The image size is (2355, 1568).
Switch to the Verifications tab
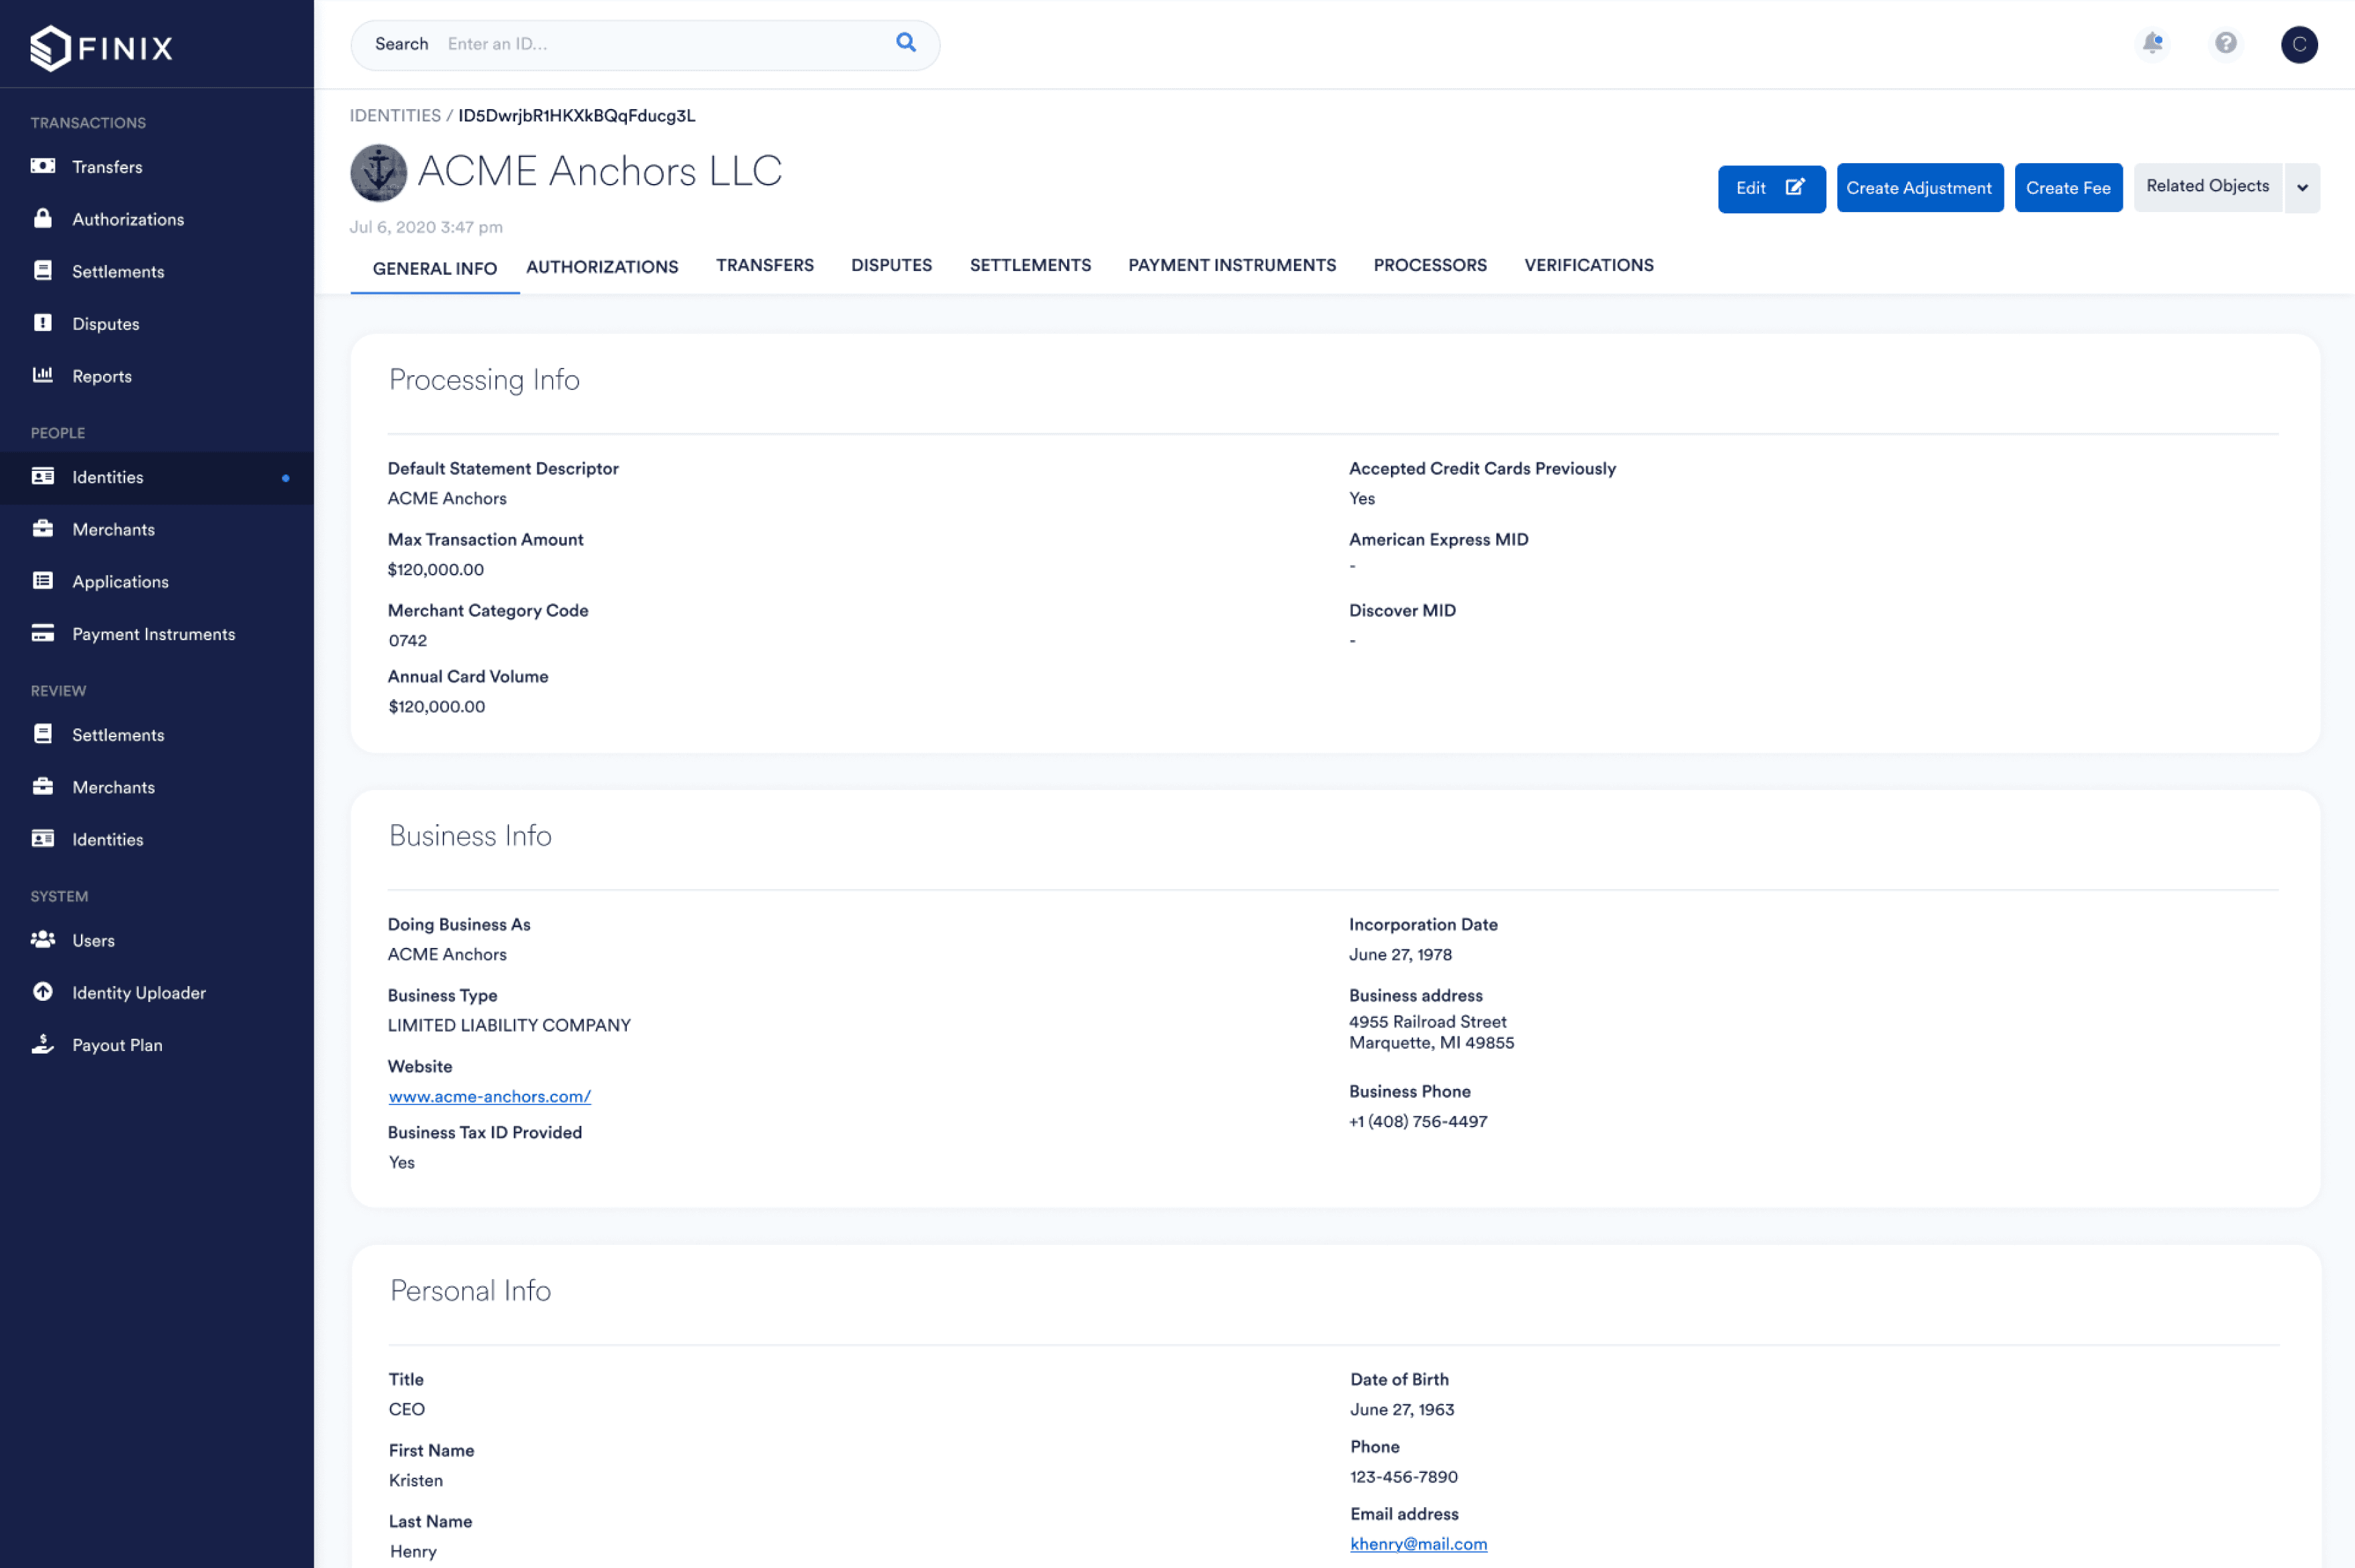coord(1588,265)
